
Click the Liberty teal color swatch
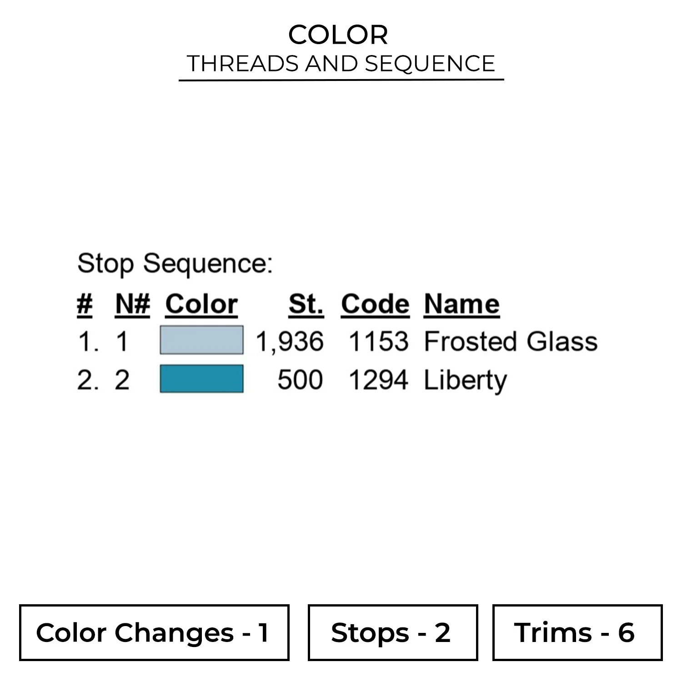201,379
